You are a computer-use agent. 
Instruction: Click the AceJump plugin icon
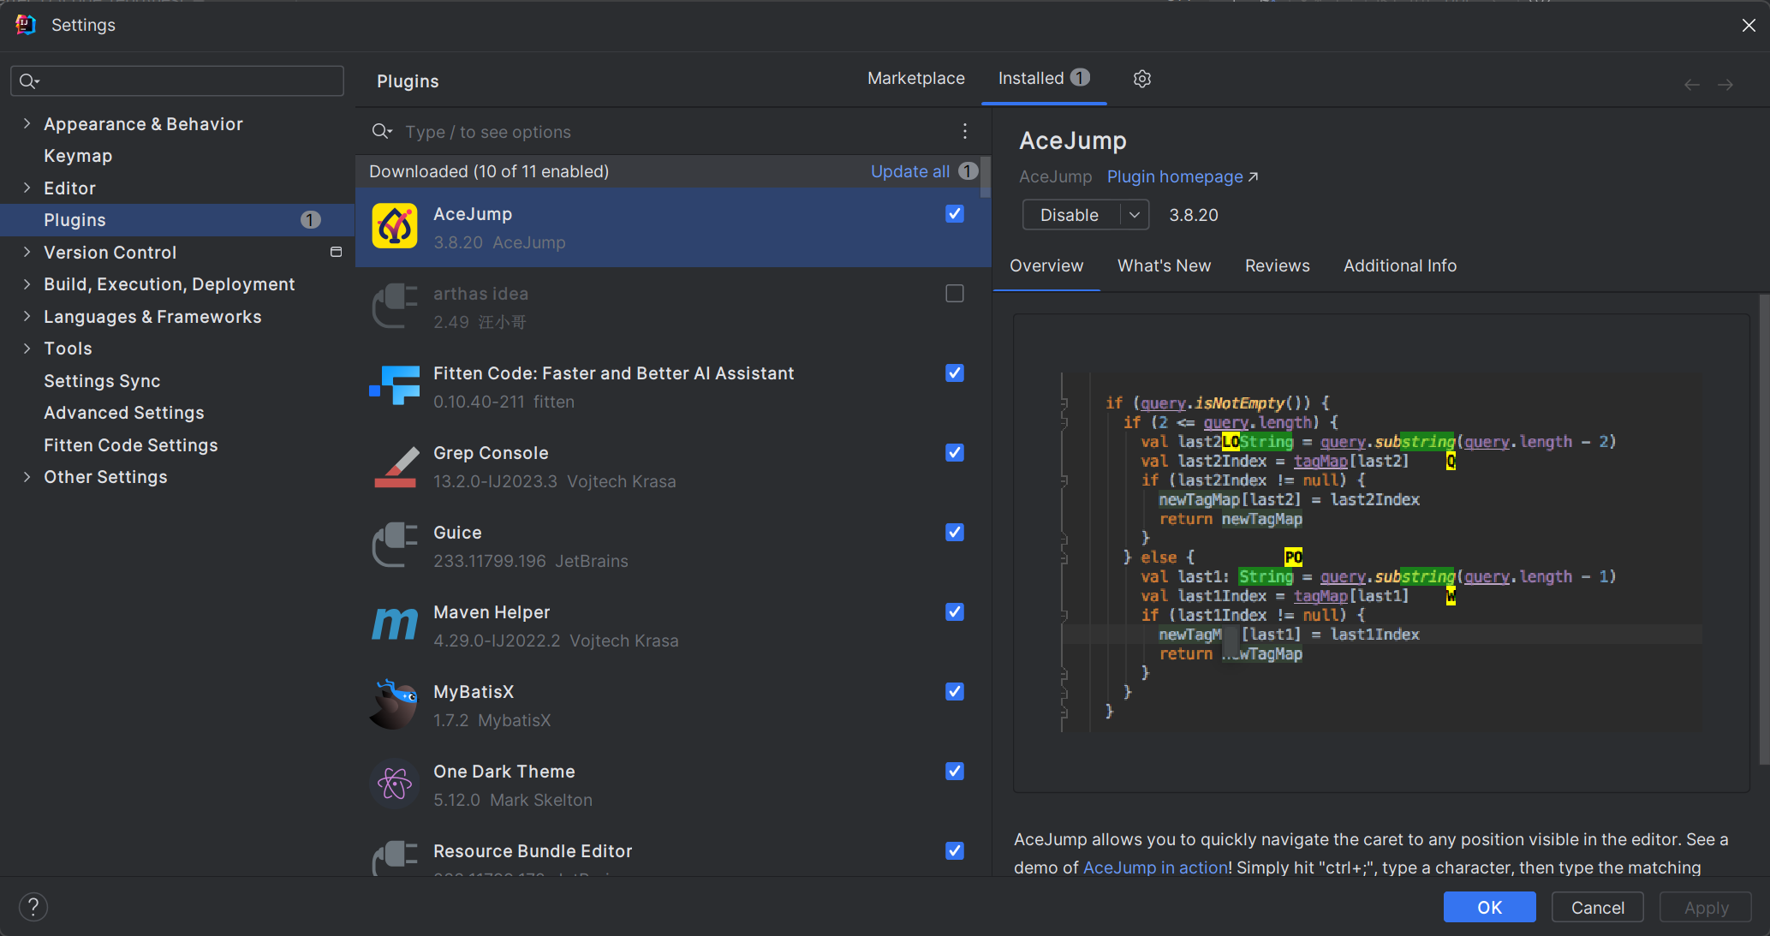tap(395, 227)
